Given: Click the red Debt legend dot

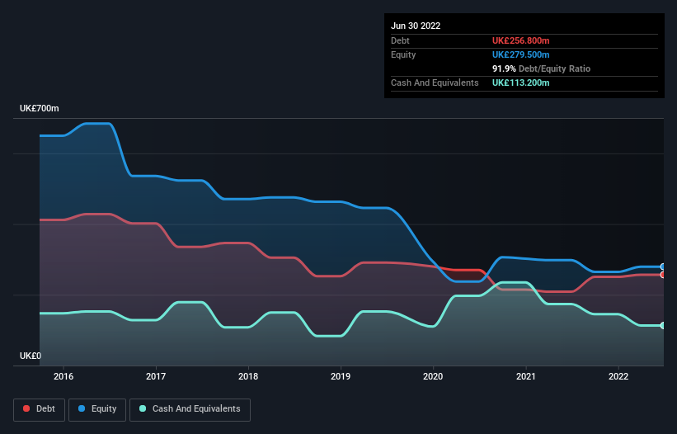Looking at the screenshot, I should click(26, 408).
